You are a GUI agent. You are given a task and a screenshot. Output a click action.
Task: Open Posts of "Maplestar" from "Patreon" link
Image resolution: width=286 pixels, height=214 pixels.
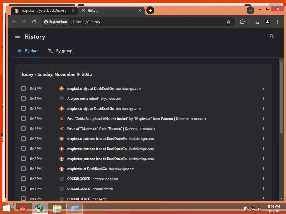click(102, 128)
